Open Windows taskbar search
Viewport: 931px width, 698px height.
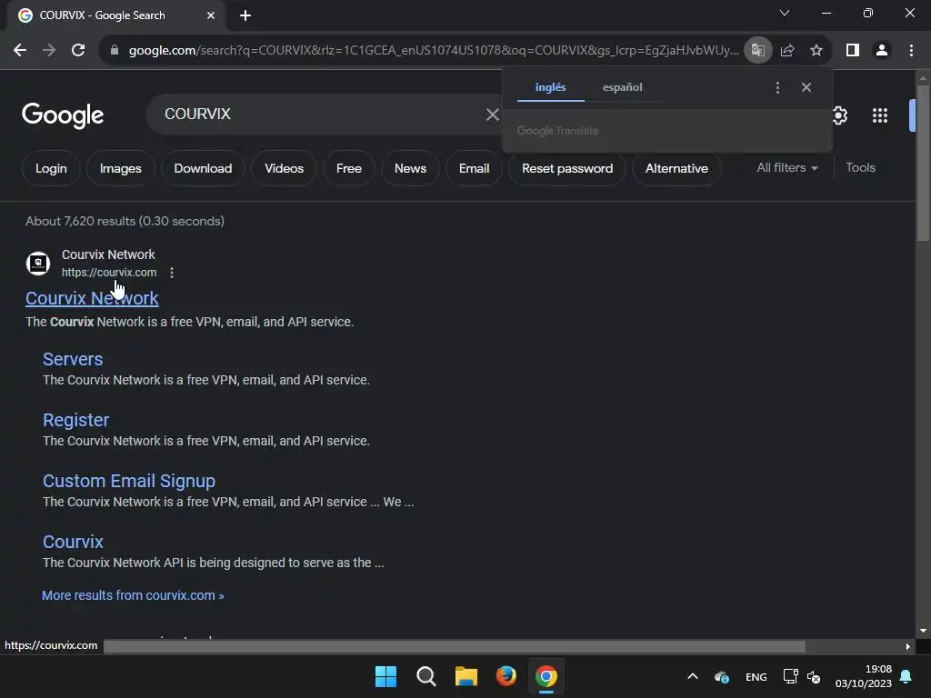click(x=426, y=676)
